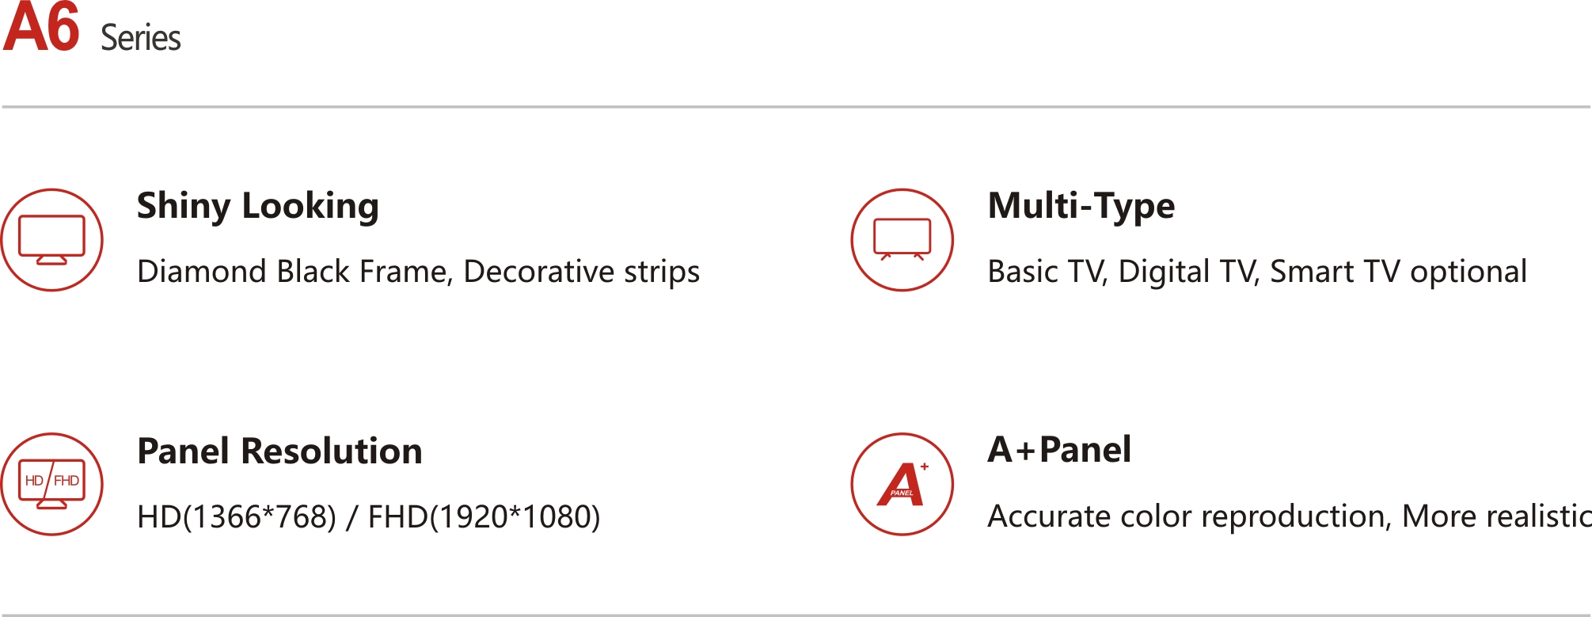This screenshot has height=617, width=1592.
Task: Click the Decorative strips phrase
Action: click(x=581, y=272)
